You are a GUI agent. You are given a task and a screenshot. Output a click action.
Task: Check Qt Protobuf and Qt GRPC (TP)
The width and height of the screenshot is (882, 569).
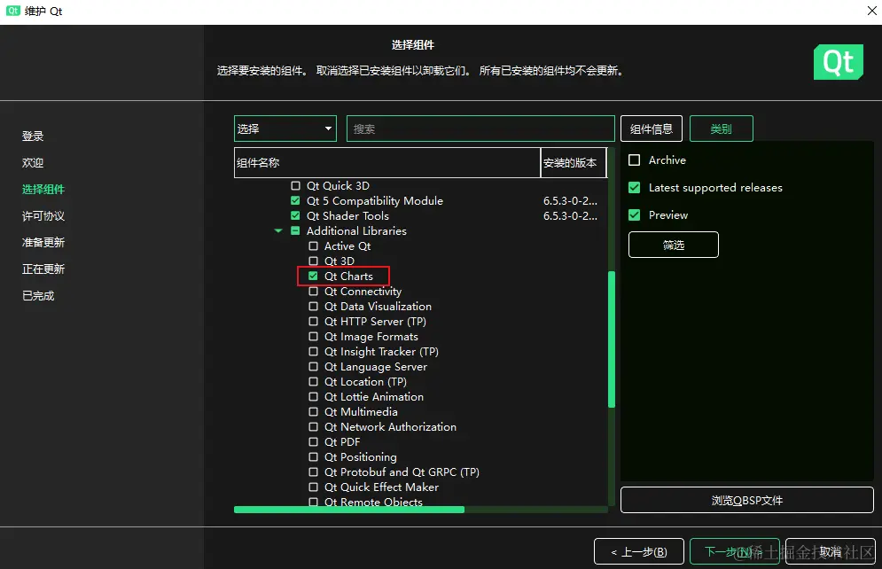[x=313, y=472]
